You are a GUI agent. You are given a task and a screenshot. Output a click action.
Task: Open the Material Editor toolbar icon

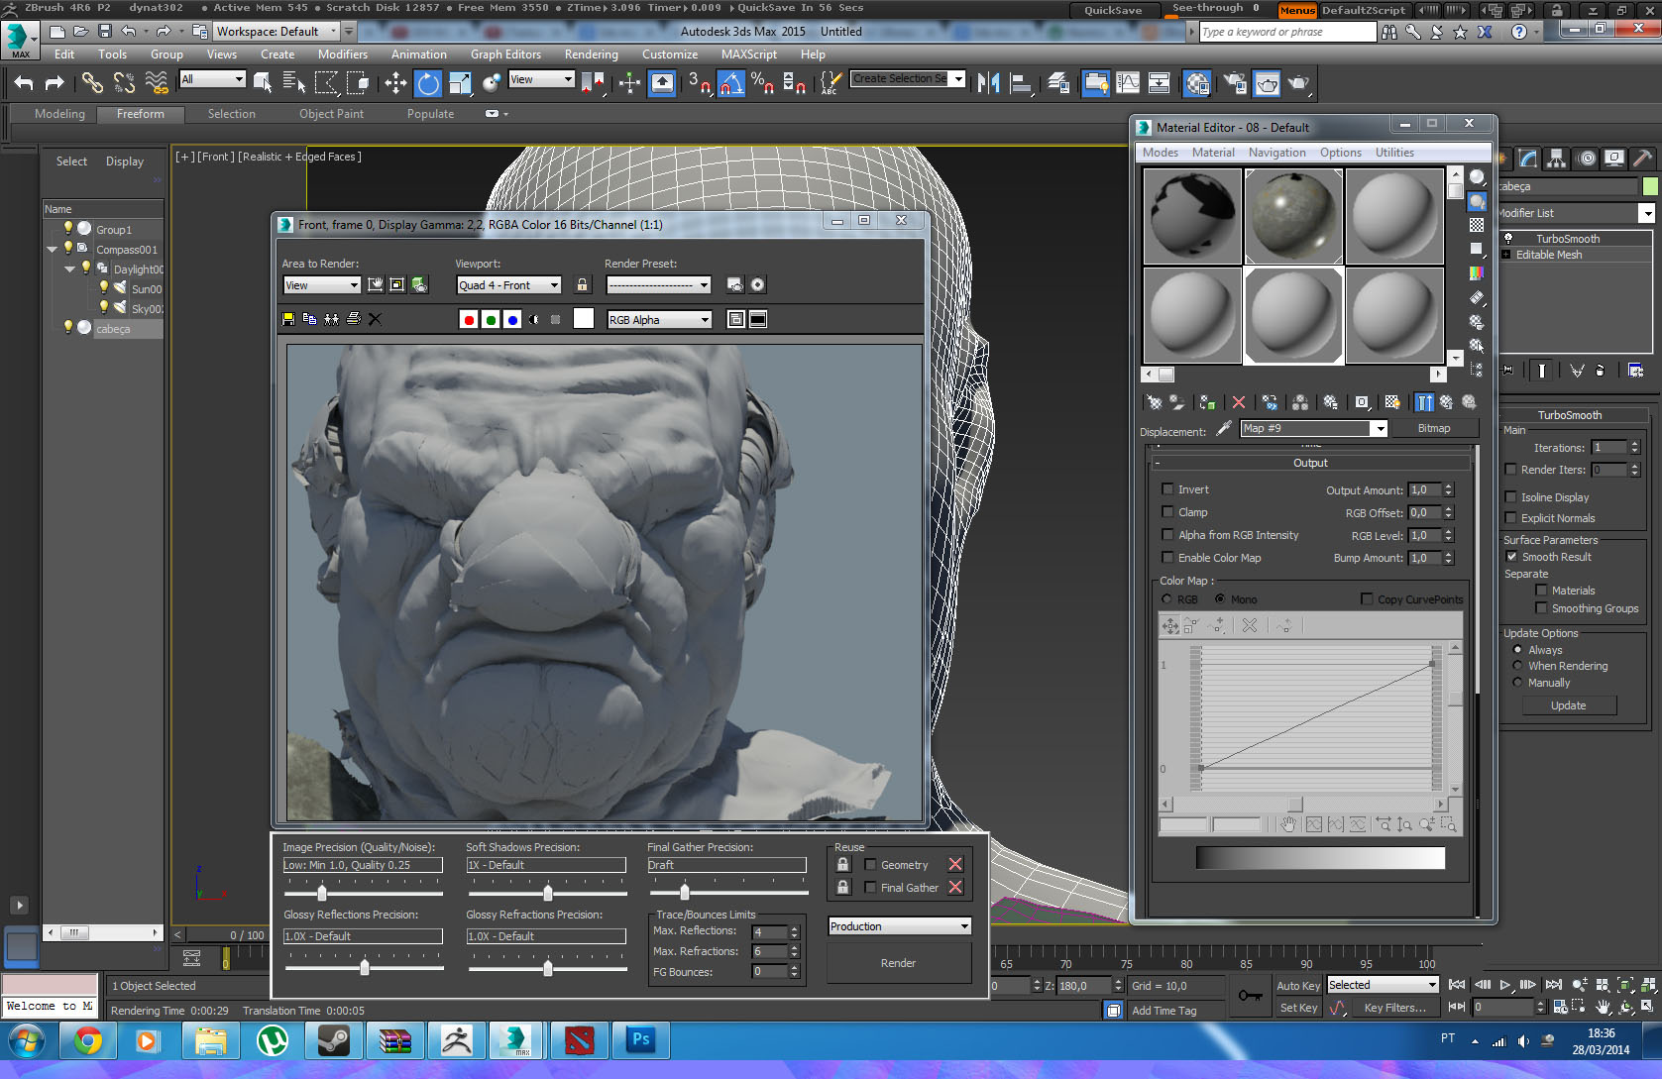(x=1197, y=83)
